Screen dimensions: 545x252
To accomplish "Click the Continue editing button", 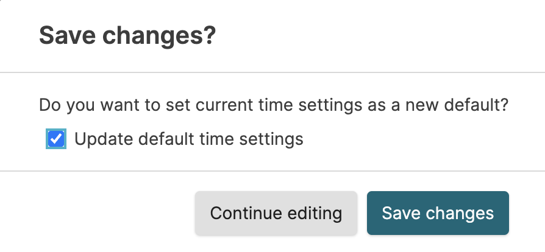I will pyautogui.click(x=276, y=213).
